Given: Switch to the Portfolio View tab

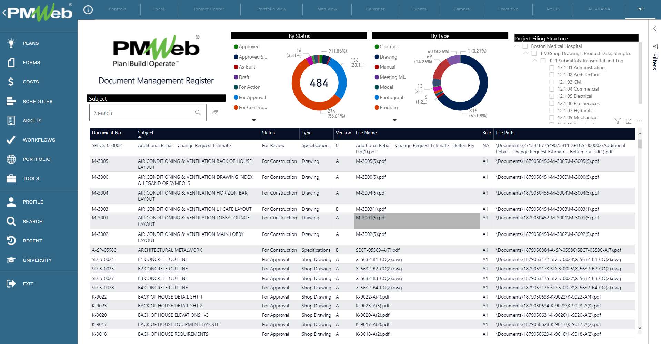Looking at the screenshot, I should coord(272,9).
